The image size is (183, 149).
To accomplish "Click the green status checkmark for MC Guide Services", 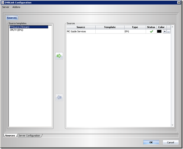I will click(x=152, y=31).
